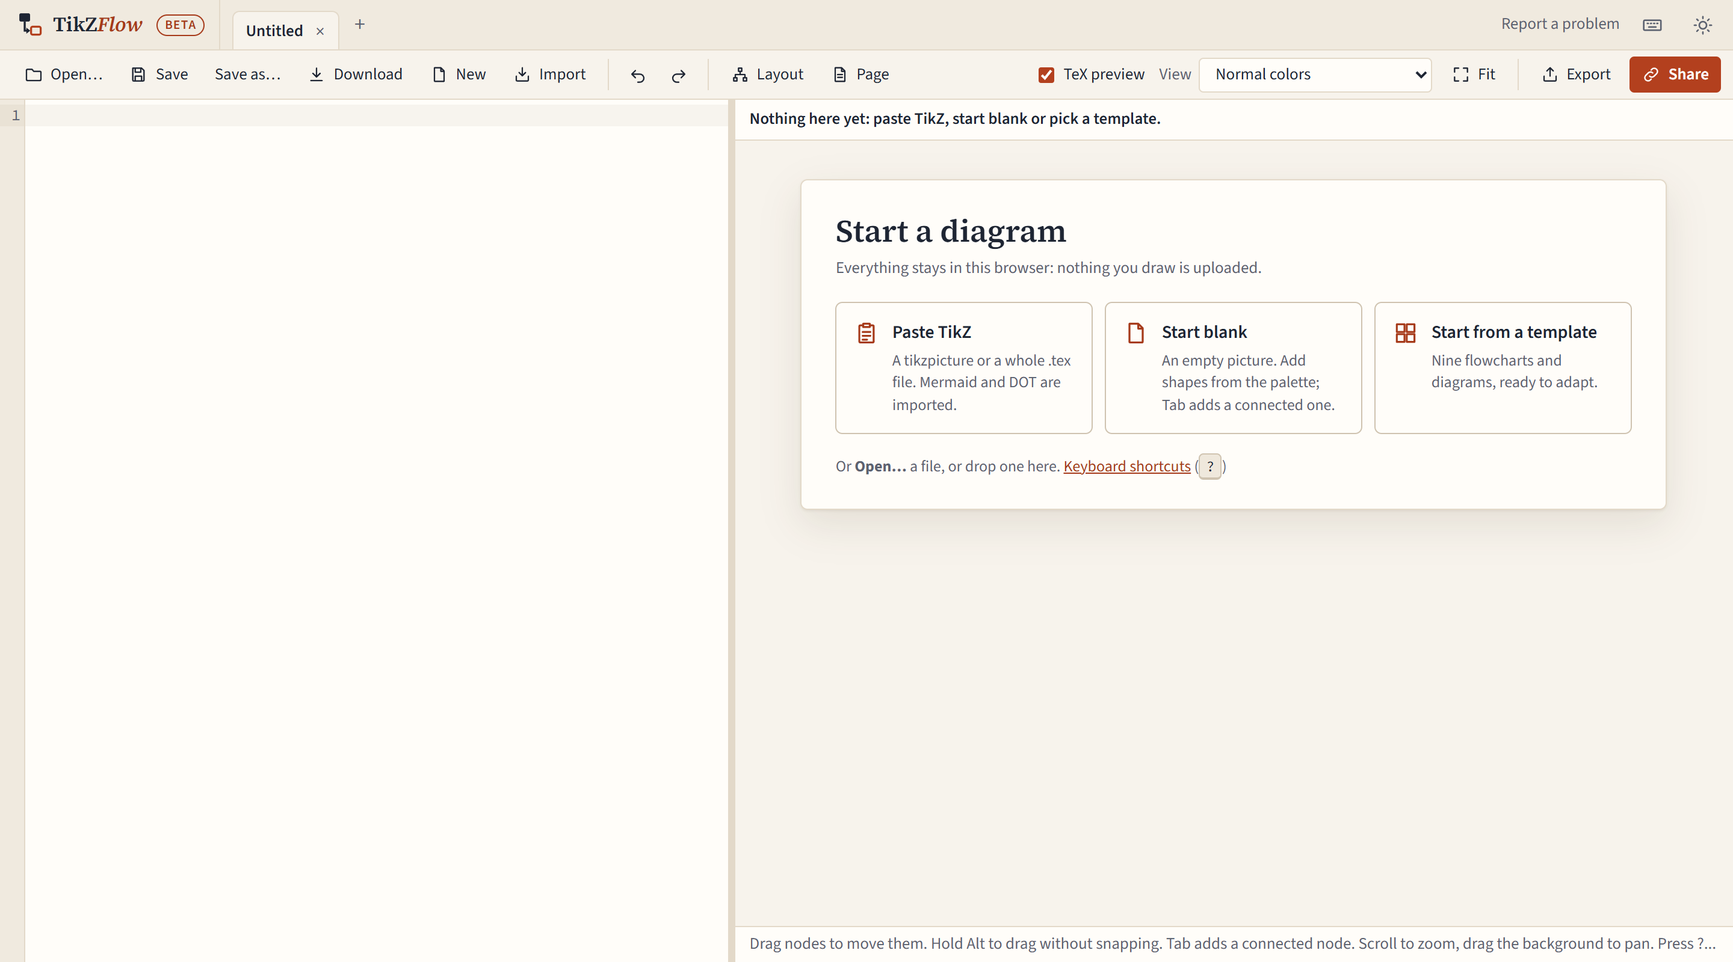Click the ? key hint badge
This screenshot has width=1733, height=962.
(1210, 467)
